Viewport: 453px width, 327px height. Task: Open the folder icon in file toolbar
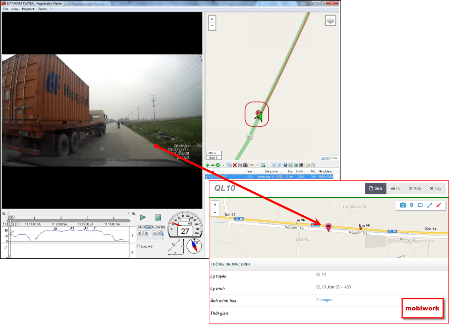tap(308, 165)
